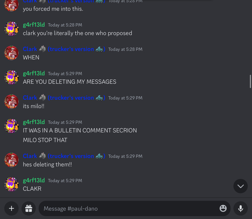252x219 pixels.
Task: Click Clark's avatar beside 'its milo!!' message
Action: click(x=12, y=102)
